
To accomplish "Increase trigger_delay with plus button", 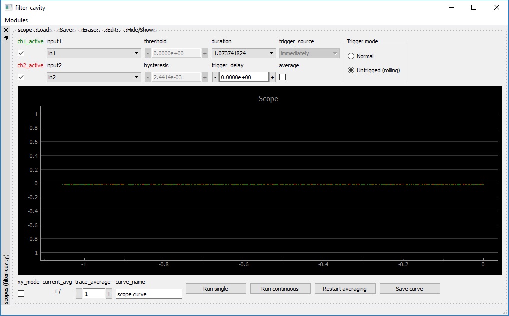I will pyautogui.click(x=272, y=77).
